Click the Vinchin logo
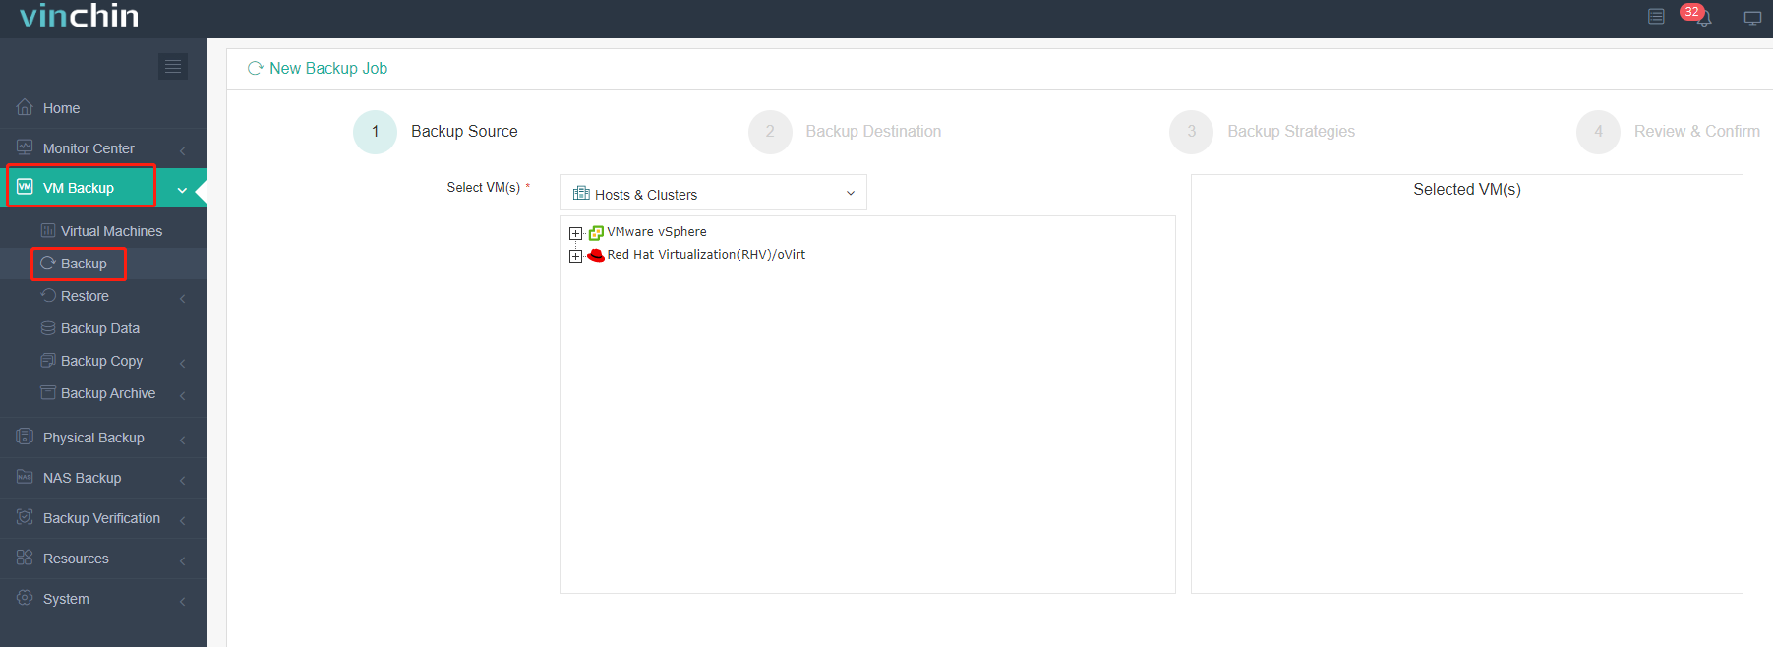Image resolution: width=1773 pixels, height=647 pixels. [79, 15]
